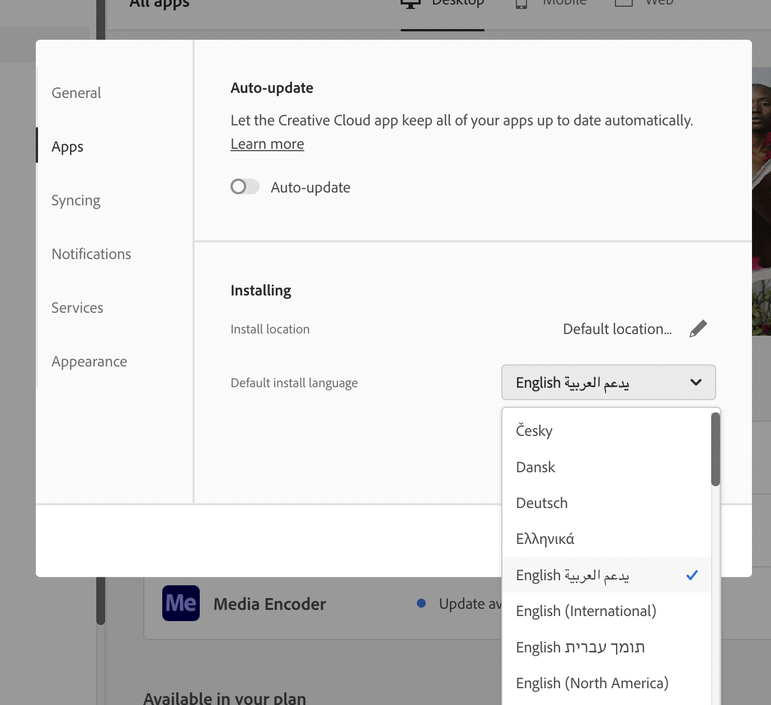
Task: Choose Dansk from the language list
Action: pos(607,467)
